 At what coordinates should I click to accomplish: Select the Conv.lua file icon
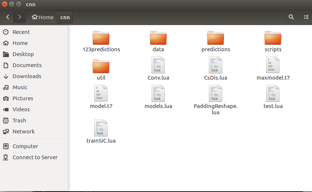point(158,65)
